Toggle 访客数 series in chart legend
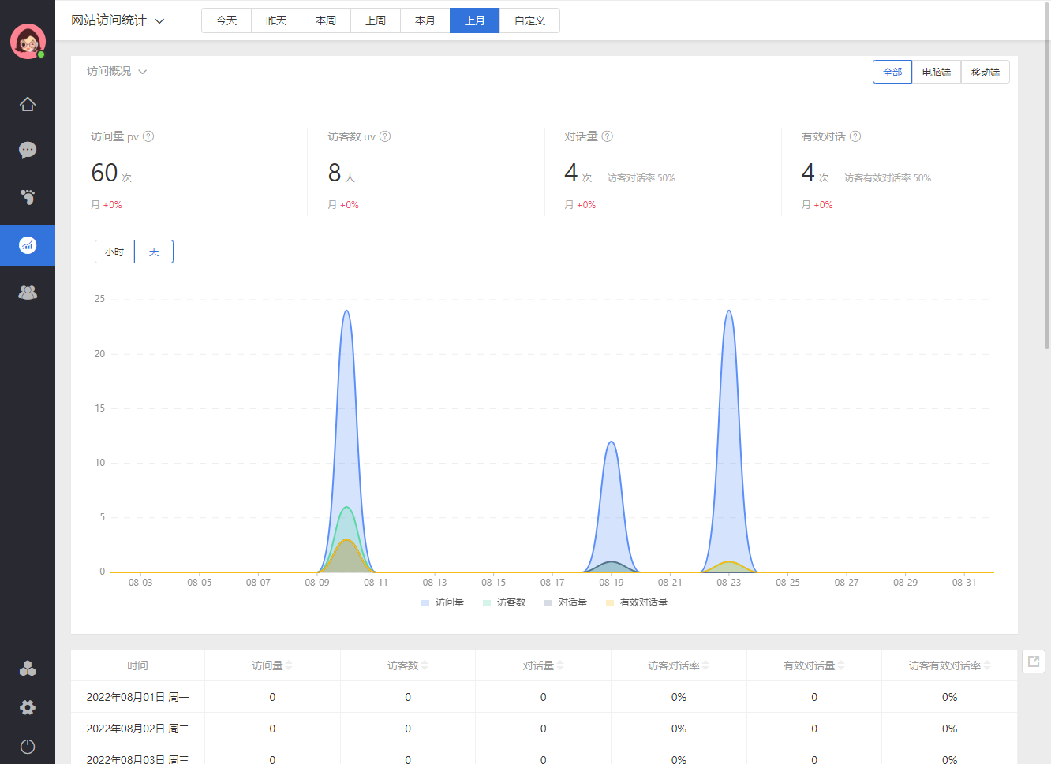 tap(504, 602)
